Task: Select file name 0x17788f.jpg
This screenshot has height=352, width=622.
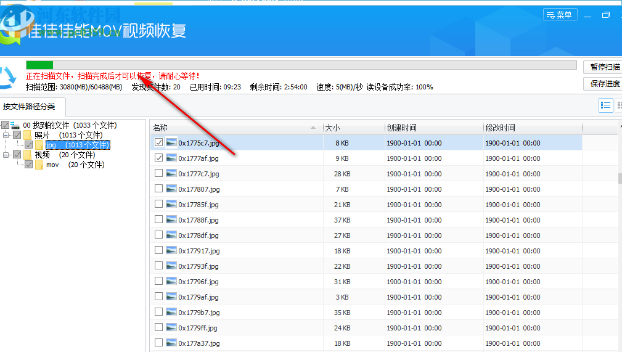Action: (198, 220)
